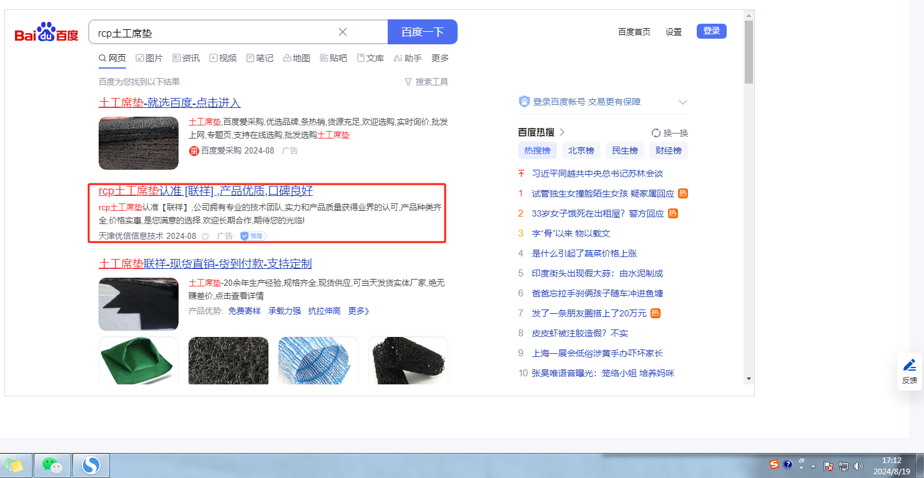924x478 pixels.
Task: Click the 抗拉伸高 link
Action: tap(325, 311)
